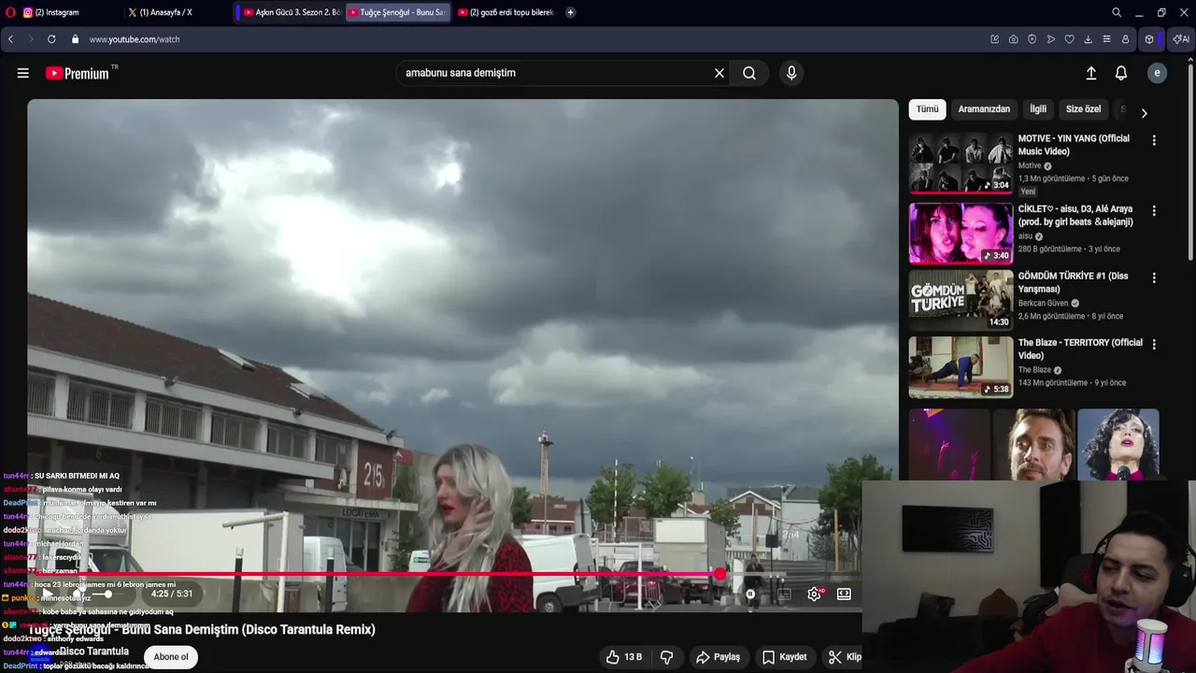Screen dimensions: 1196x673
Task: Open browser profile person icon
Action: click(1126, 39)
